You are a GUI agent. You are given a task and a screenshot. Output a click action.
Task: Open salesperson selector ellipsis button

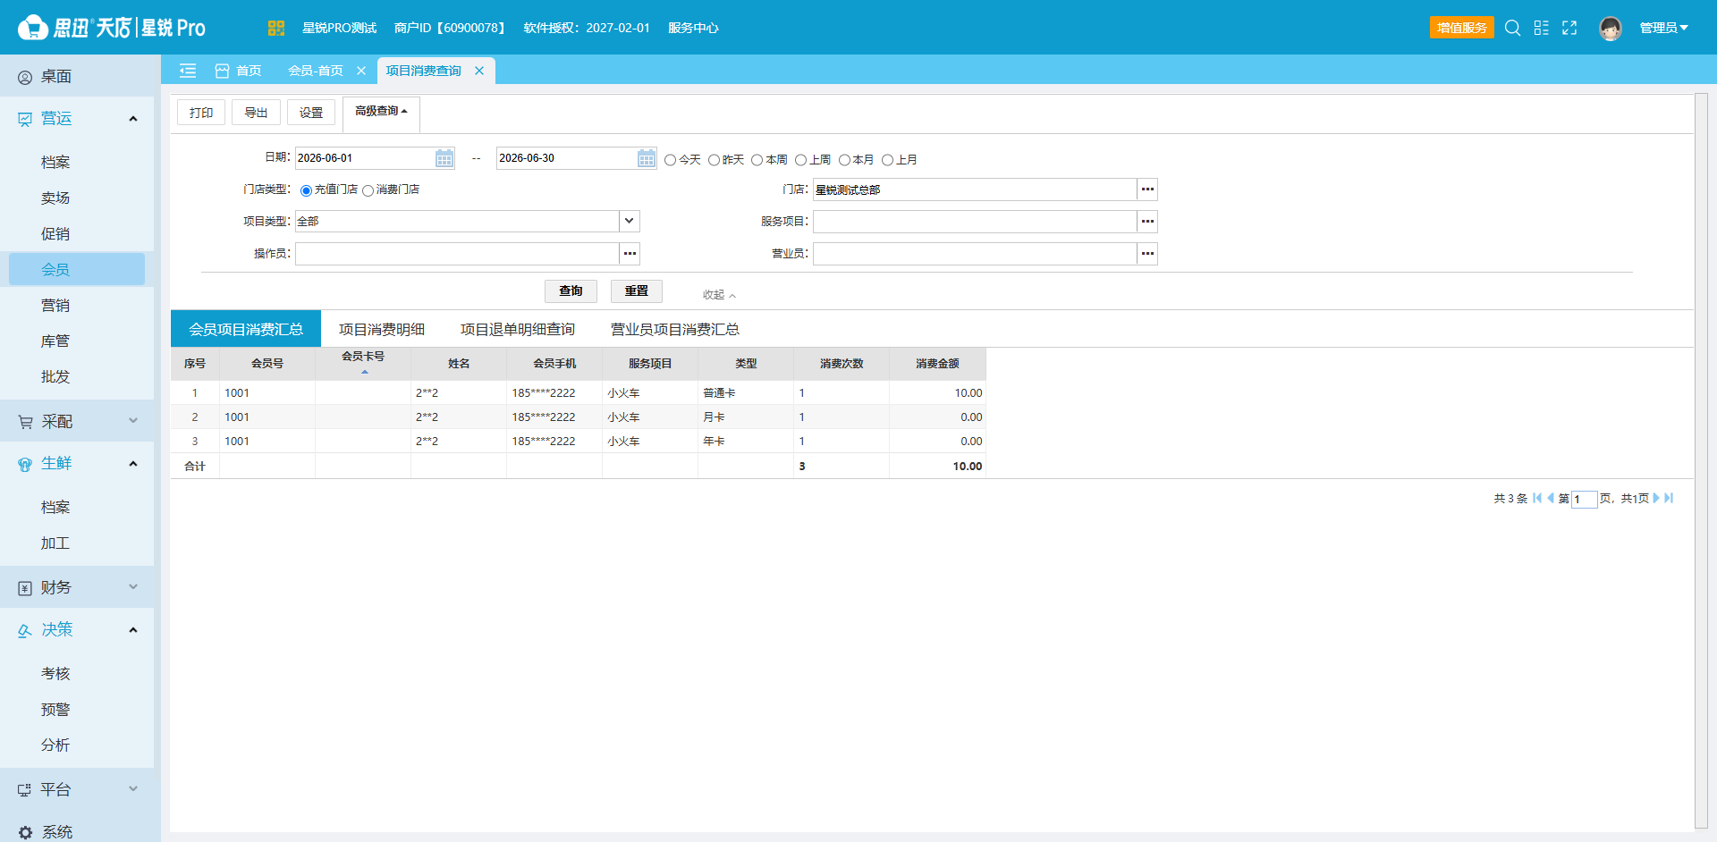click(1147, 254)
